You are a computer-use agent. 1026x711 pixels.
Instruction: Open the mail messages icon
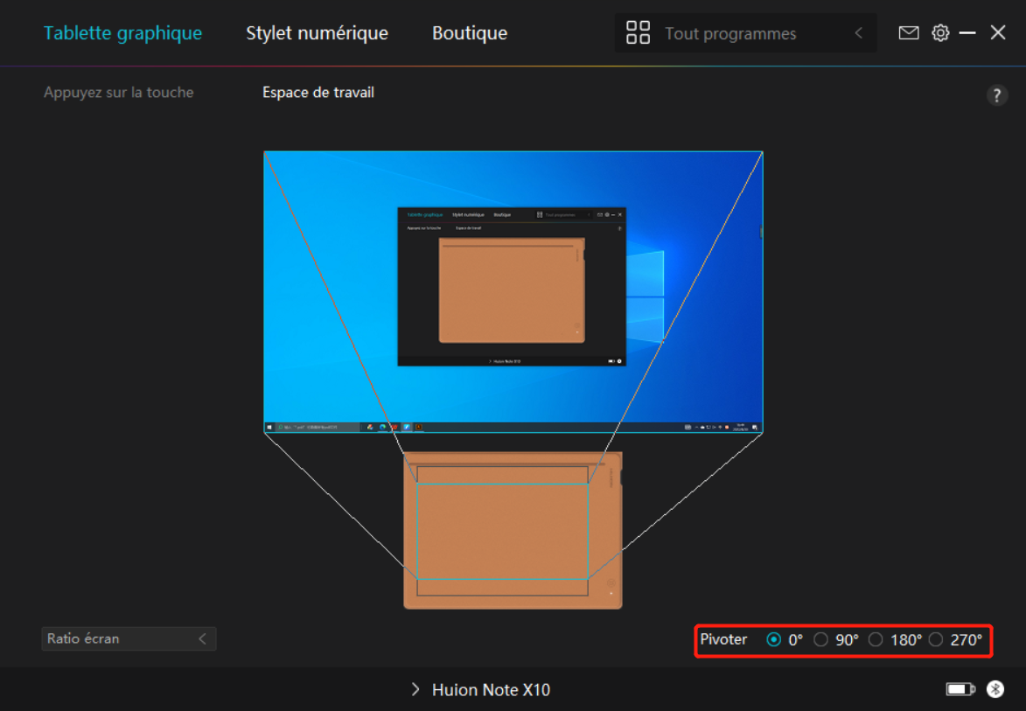click(909, 33)
